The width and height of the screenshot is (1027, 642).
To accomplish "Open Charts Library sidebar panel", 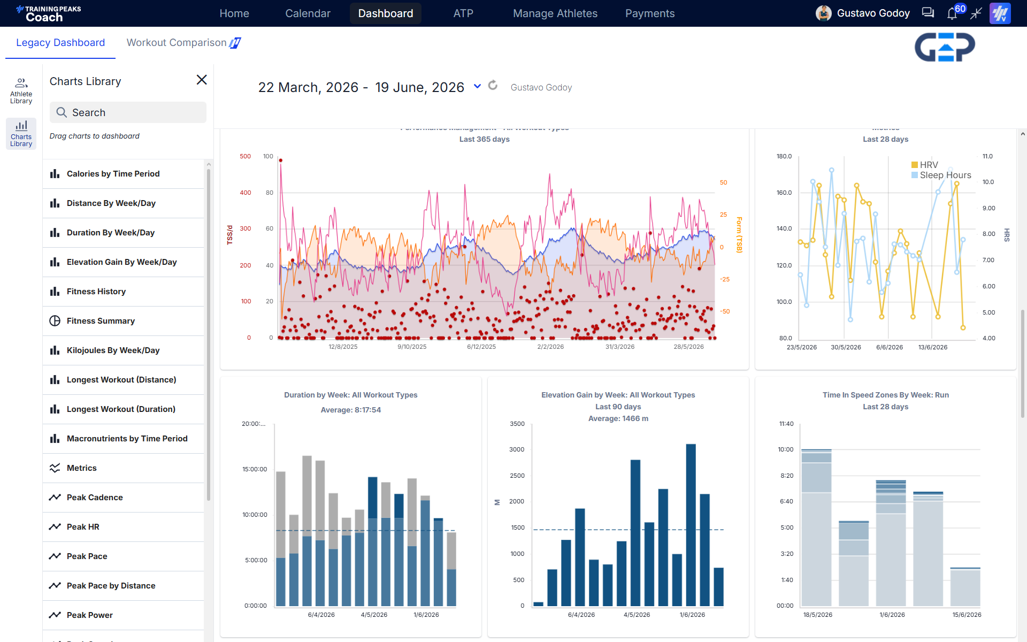I will pos(21,133).
